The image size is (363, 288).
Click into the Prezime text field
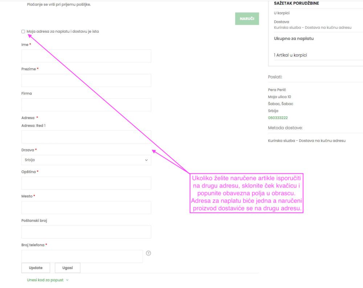pyautogui.click(x=86, y=80)
